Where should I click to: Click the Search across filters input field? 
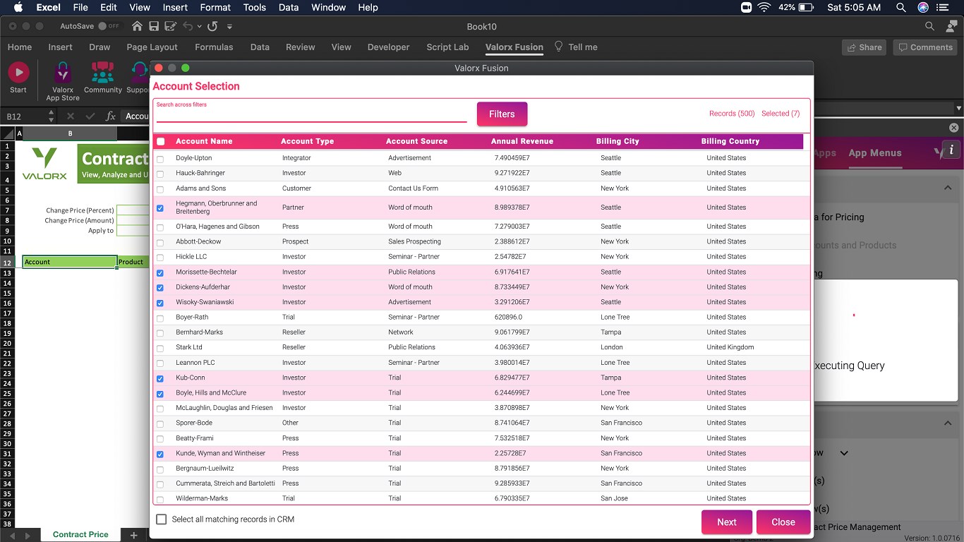coord(311,116)
